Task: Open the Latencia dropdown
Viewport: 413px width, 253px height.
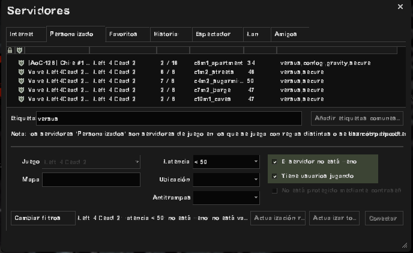Action: pos(226,162)
